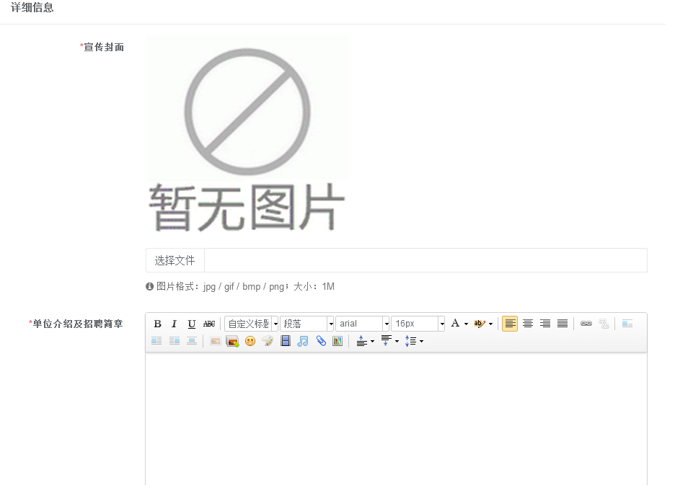Center align the text
The image size is (675, 488).
(528, 324)
